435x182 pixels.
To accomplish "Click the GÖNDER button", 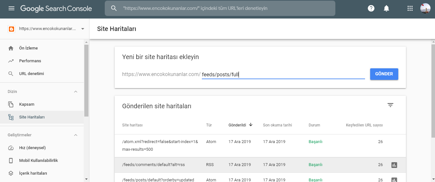I will [x=384, y=74].
